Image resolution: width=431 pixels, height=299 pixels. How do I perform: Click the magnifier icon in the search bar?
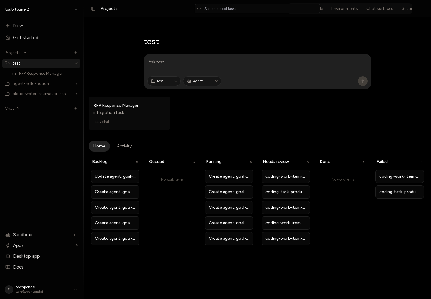point(199,9)
